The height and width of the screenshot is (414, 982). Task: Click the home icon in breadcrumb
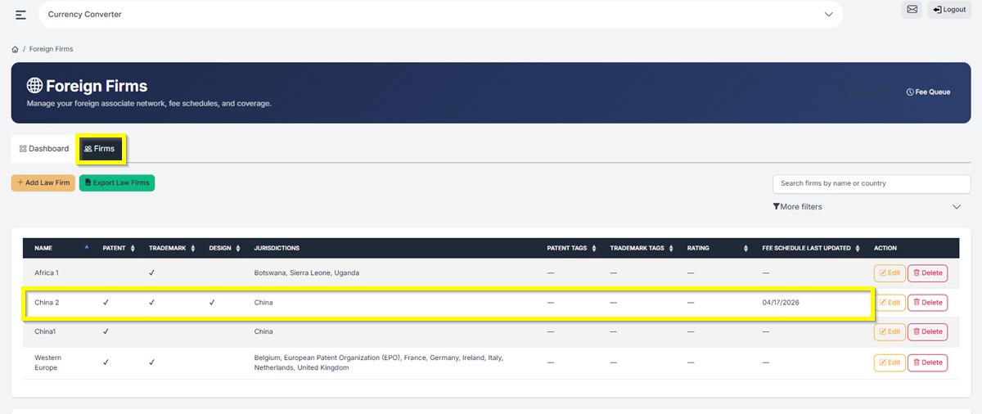pos(15,49)
